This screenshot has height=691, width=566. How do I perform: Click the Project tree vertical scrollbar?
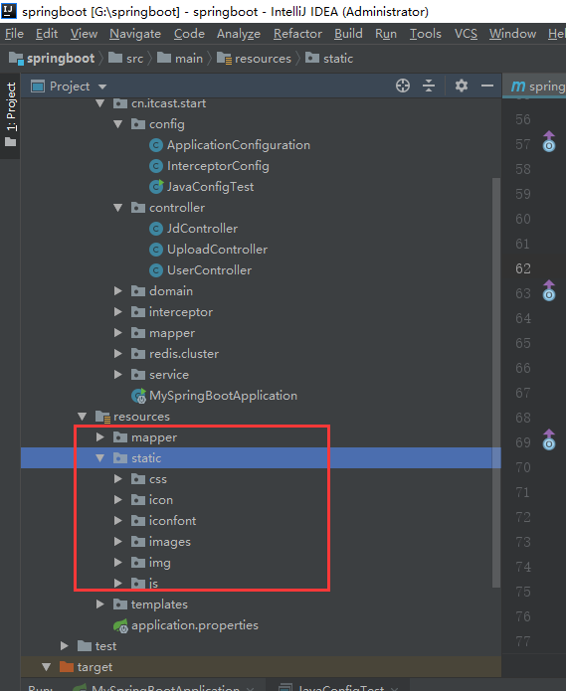coord(496,383)
